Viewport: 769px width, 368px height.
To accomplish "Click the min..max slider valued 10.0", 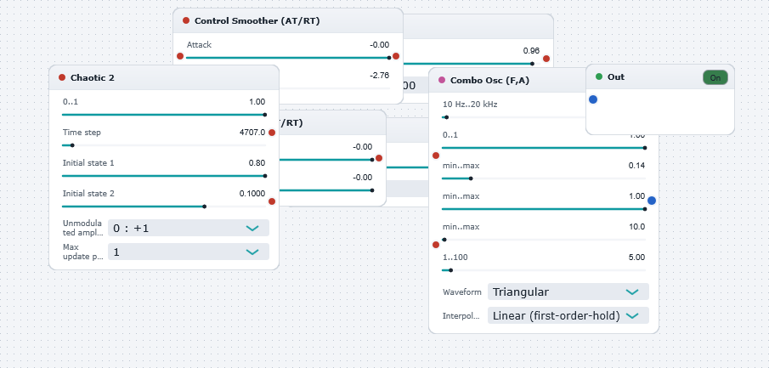I will (544, 240).
